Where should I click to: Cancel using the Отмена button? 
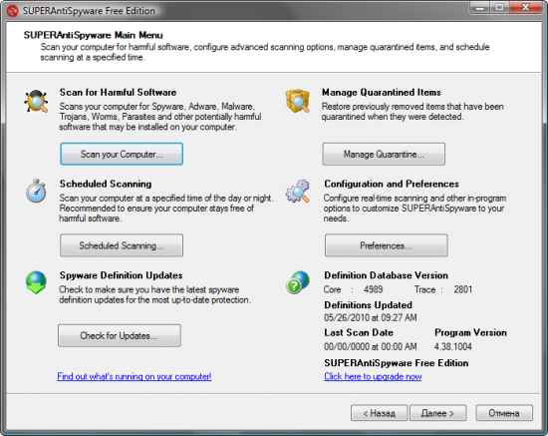pos(504,413)
